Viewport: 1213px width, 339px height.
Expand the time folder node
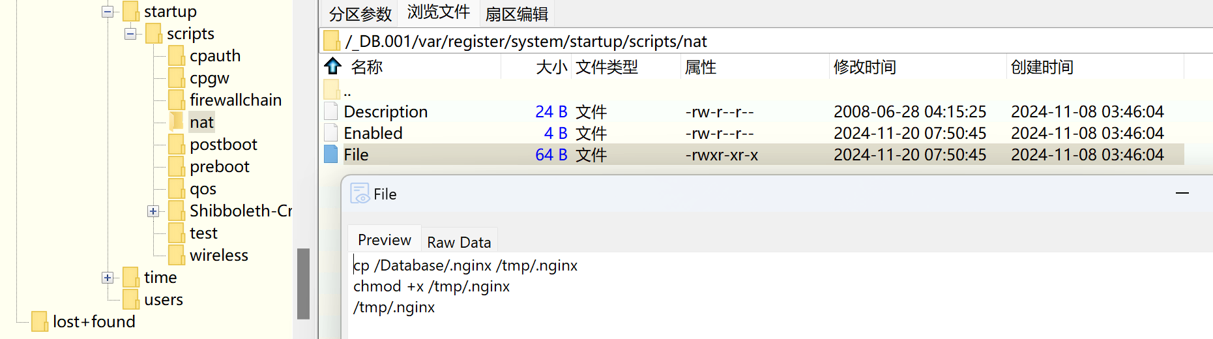click(108, 278)
